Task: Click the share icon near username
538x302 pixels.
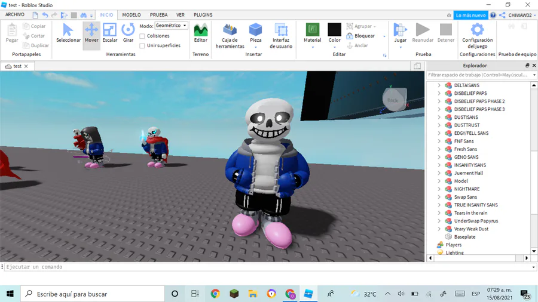Action: [x=502, y=15]
